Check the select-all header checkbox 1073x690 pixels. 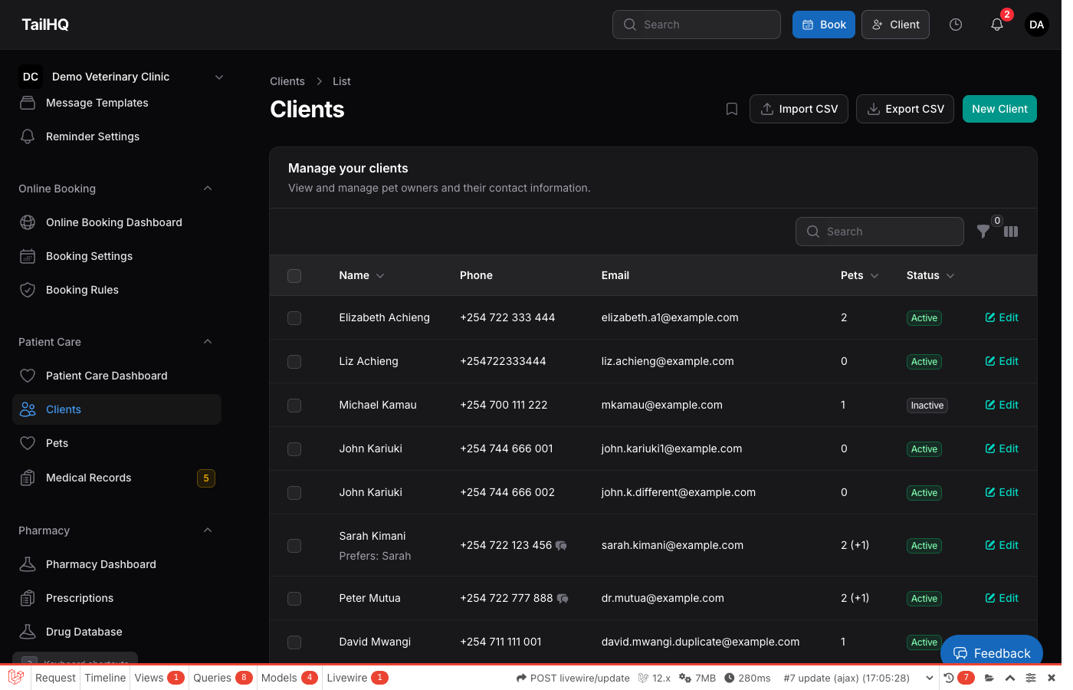294,276
